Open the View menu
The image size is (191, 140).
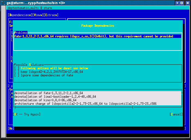tap(38, 15)
